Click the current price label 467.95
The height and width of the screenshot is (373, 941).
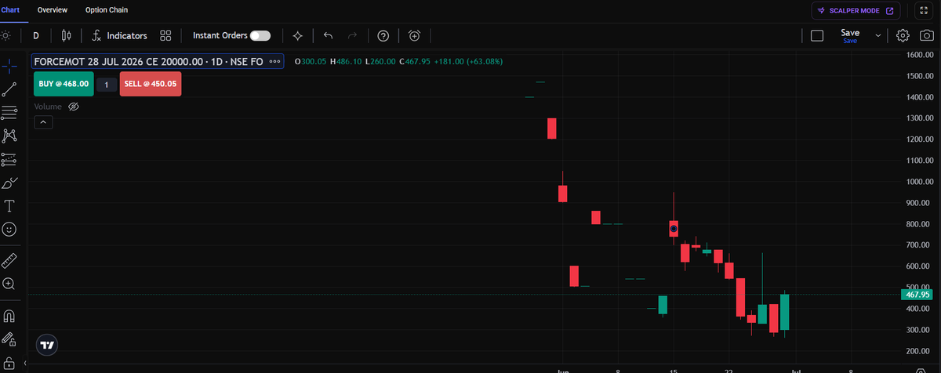coord(917,295)
